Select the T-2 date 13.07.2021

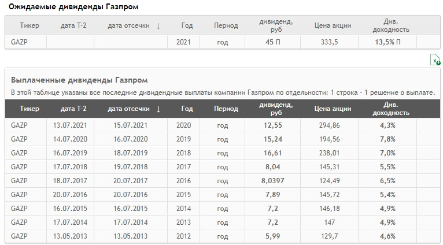[x=70, y=125]
